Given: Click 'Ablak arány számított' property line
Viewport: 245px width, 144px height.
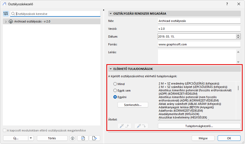Looking at the screenshot, I should 190,104.
